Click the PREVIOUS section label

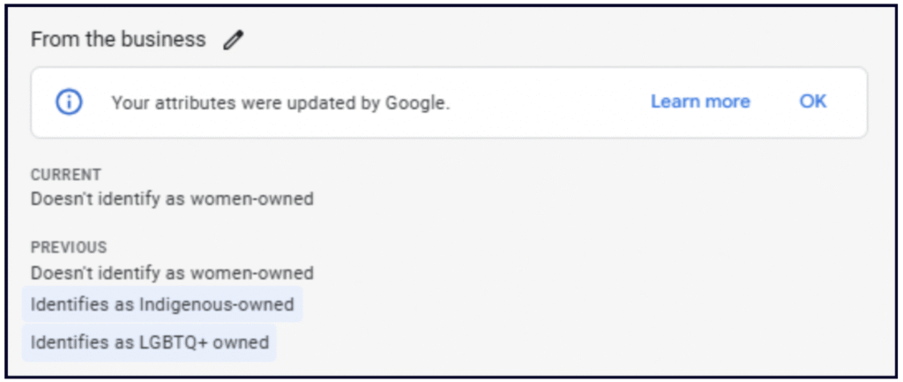coord(69,248)
